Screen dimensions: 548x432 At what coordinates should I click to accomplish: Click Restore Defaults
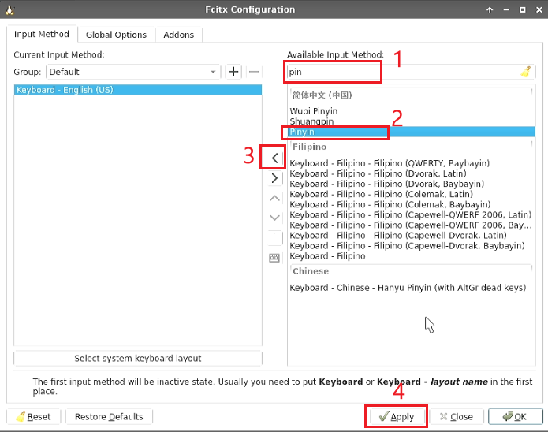click(109, 416)
